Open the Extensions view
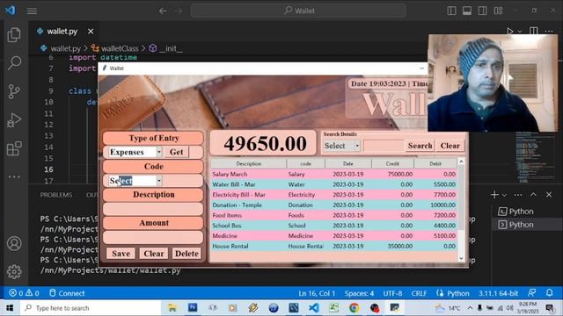Screen dimensions: 563x316 pyautogui.click(x=14, y=148)
